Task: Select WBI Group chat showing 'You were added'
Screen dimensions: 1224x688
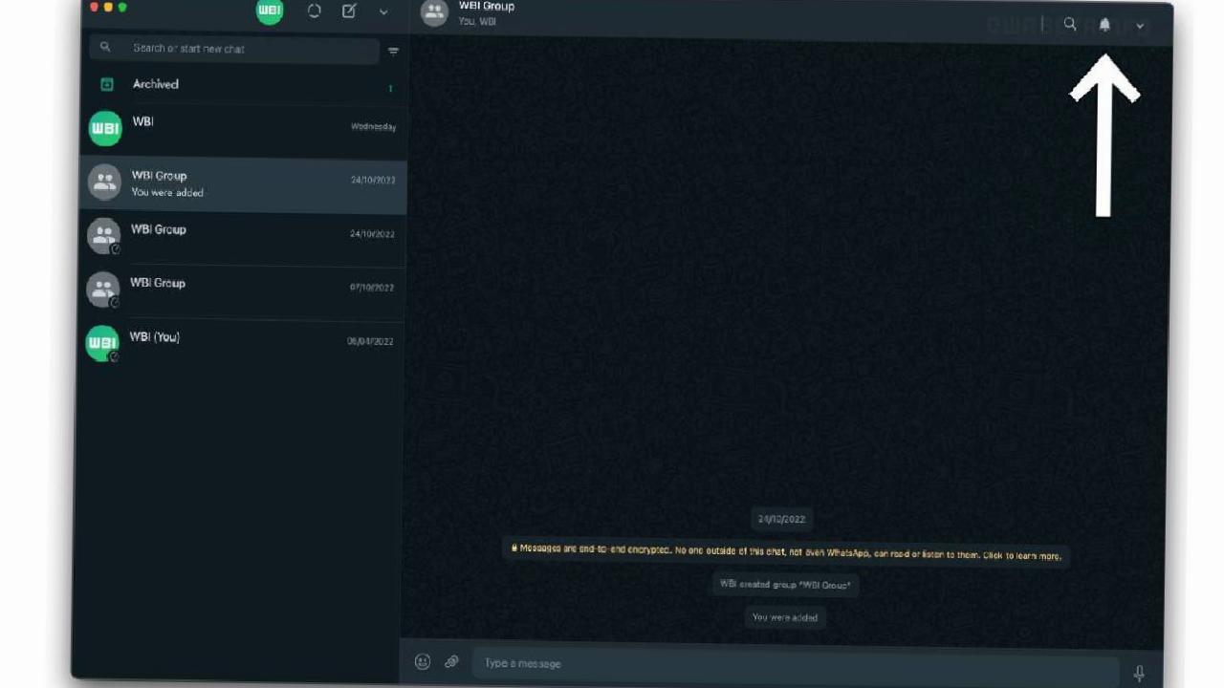Action: (243, 184)
